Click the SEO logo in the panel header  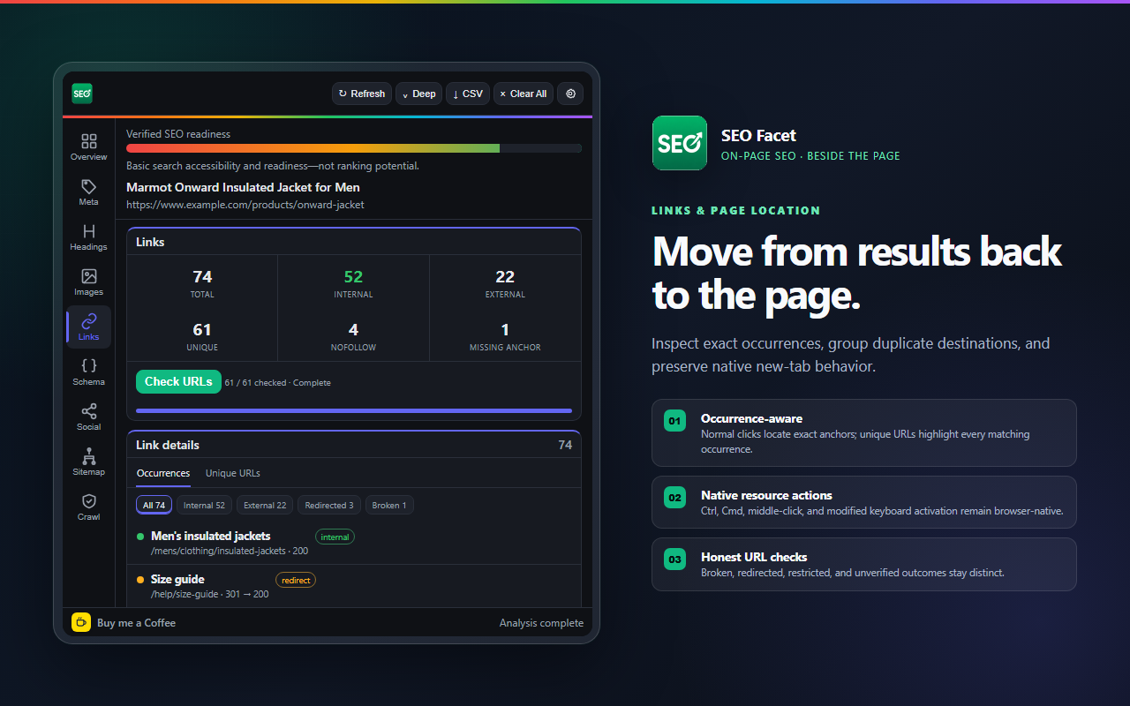click(82, 94)
